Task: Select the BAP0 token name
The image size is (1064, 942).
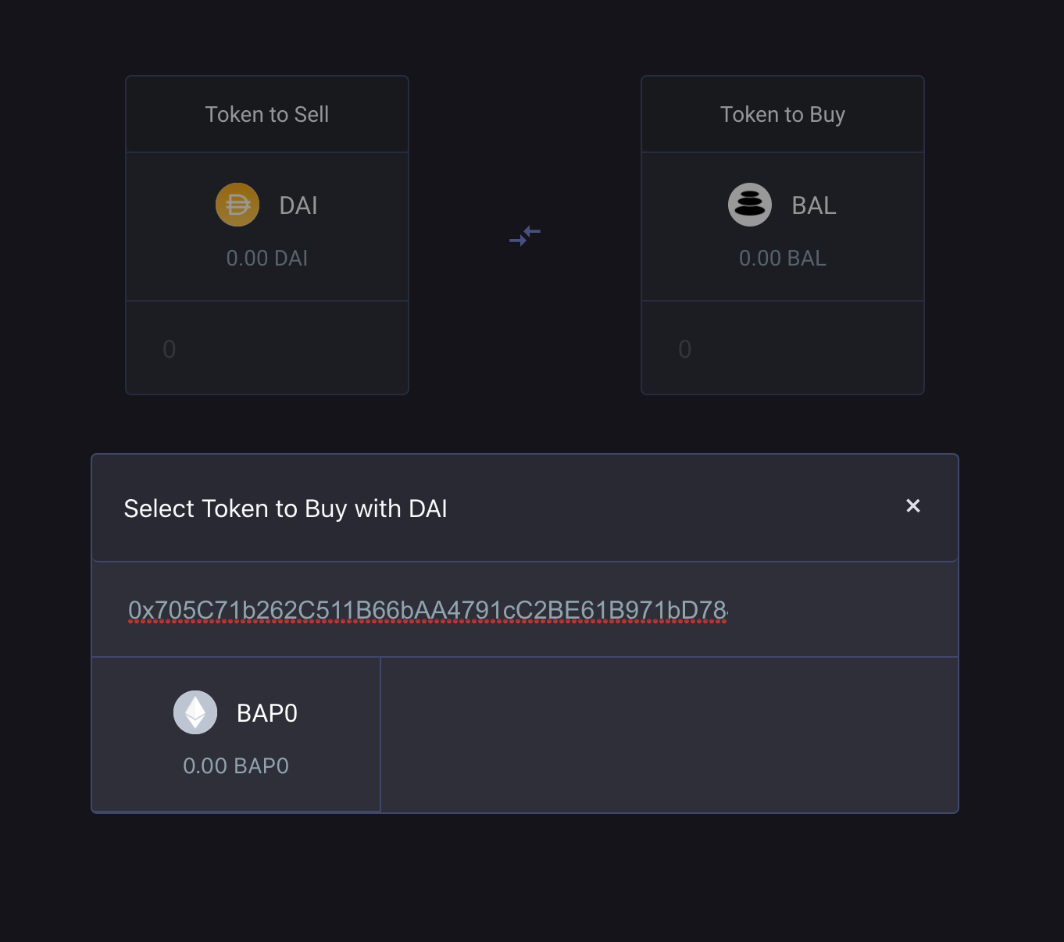Action: [267, 713]
